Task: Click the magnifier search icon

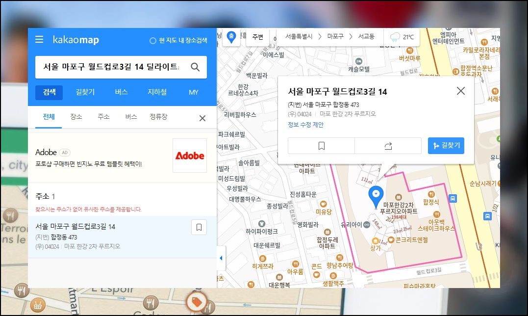Action: click(x=195, y=67)
